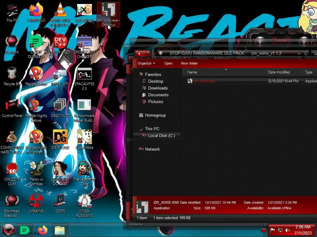Open the Name column filter dropdown
Viewport: 317px width, 237px height.
[x=263, y=72]
